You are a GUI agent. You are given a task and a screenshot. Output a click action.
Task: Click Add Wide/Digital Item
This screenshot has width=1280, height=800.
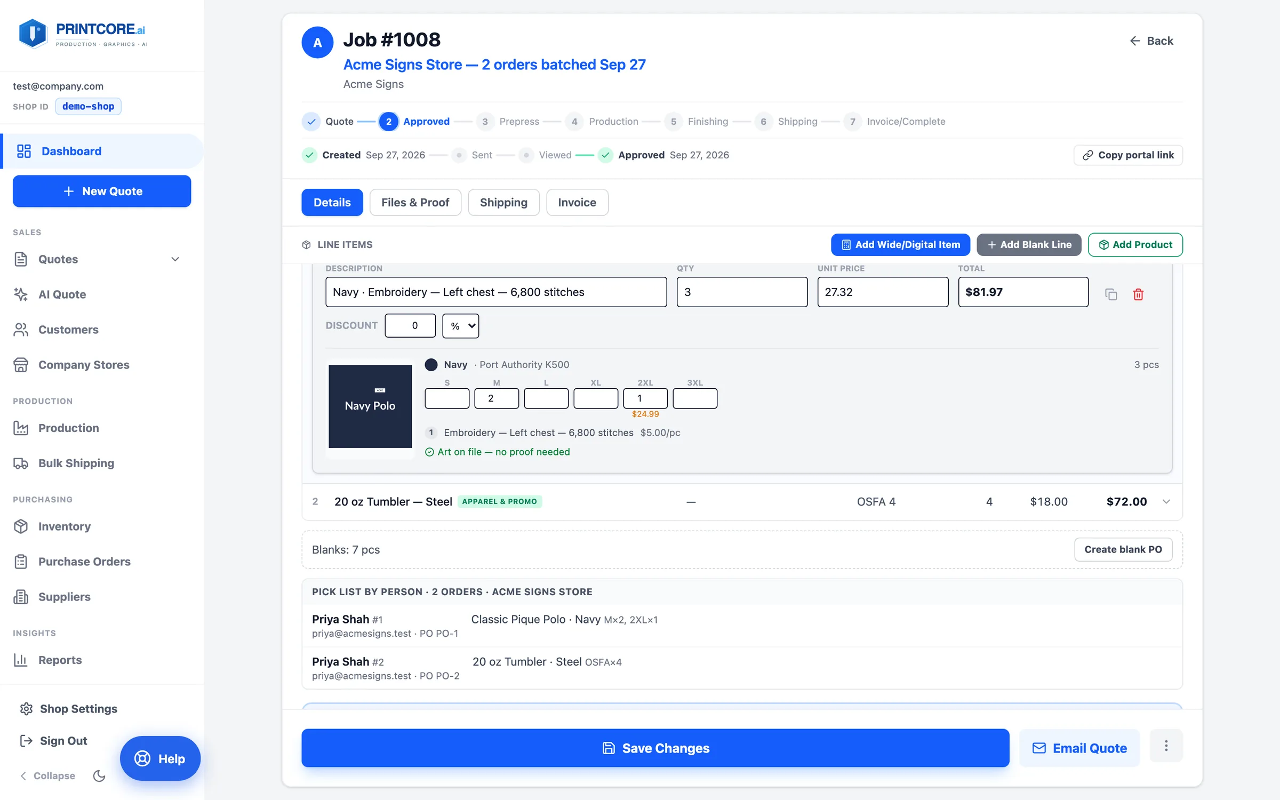900,245
